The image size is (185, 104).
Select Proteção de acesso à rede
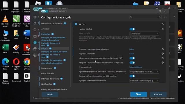[51, 44]
